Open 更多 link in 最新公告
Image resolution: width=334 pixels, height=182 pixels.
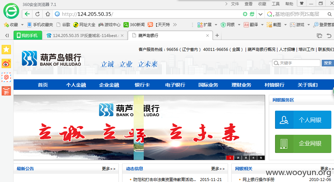coord(109,168)
